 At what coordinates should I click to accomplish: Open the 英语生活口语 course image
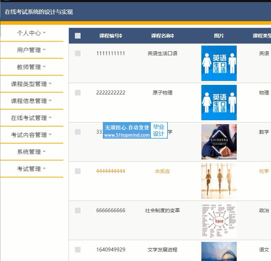(x=219, y=63)
